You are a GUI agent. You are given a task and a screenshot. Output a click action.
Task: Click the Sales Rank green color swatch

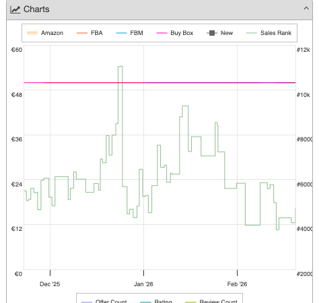[x=252, y=33]
